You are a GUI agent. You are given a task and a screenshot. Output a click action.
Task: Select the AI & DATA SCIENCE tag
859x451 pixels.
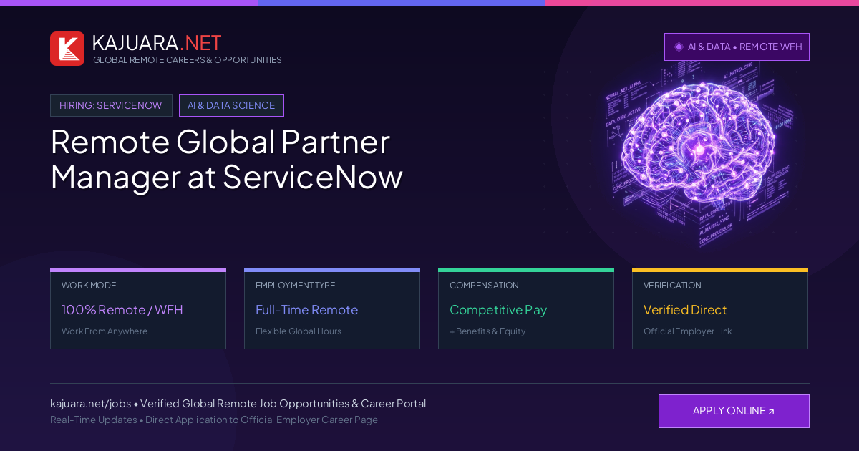click(231, 105)
